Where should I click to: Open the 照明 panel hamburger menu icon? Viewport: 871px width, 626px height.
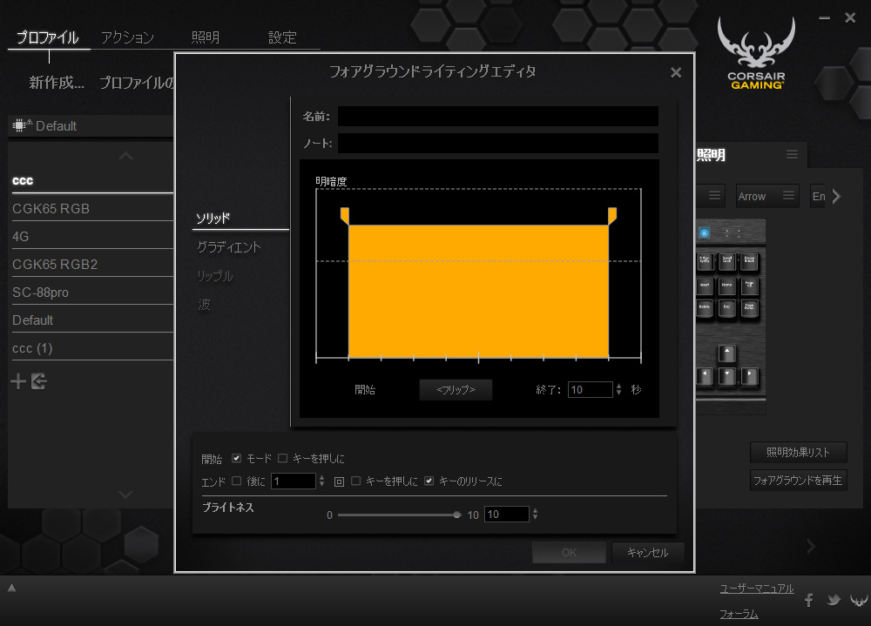792,154
